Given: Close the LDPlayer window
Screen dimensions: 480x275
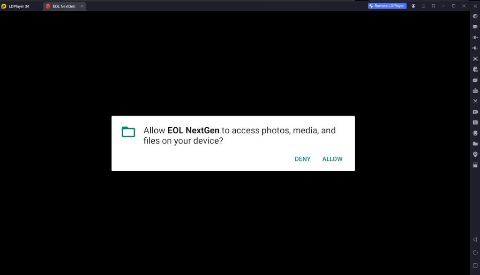Looking at the screenshot, I should pos(464,6).
